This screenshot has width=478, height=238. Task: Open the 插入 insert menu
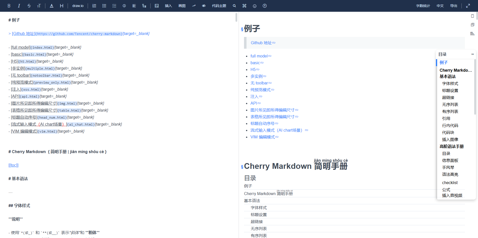click(168, 6)
